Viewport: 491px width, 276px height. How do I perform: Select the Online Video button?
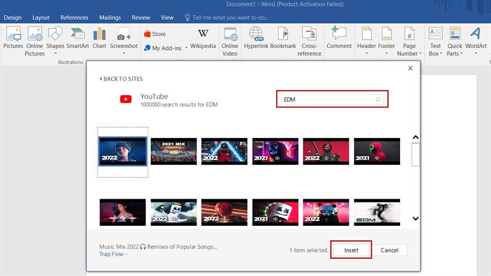click(230, 42)
